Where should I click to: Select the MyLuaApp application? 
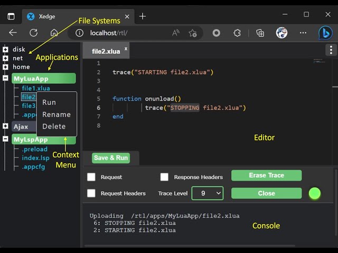(x=44, y=79)
